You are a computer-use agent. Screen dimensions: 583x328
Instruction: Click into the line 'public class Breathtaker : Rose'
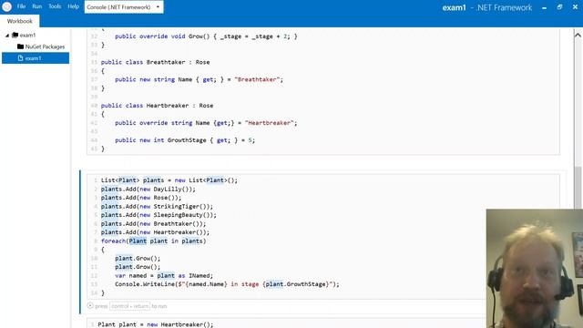point(155,62)
